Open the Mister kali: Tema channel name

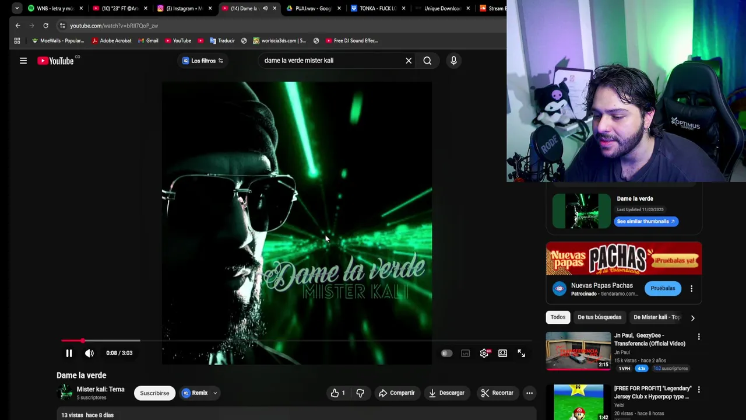tap(100, 389)
